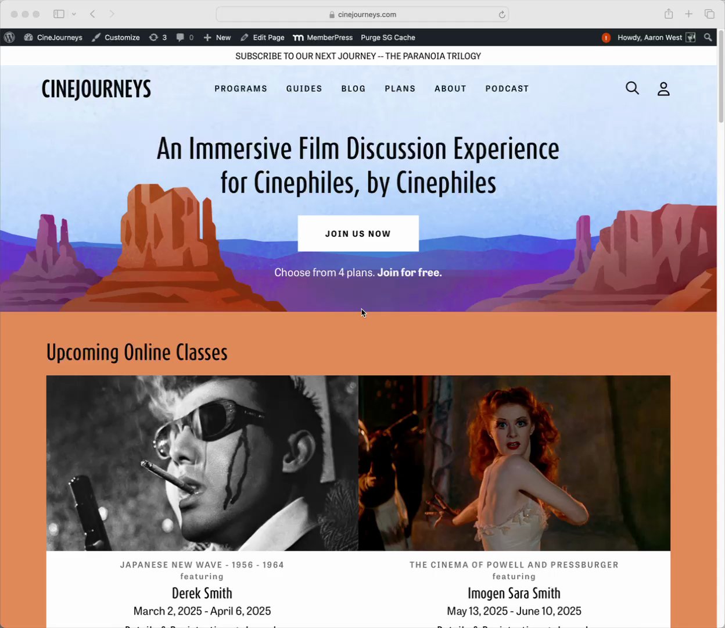Screen dimensions: 725x628
Task: Open the Japanese New Wave class image
Action: pos(202,463)
